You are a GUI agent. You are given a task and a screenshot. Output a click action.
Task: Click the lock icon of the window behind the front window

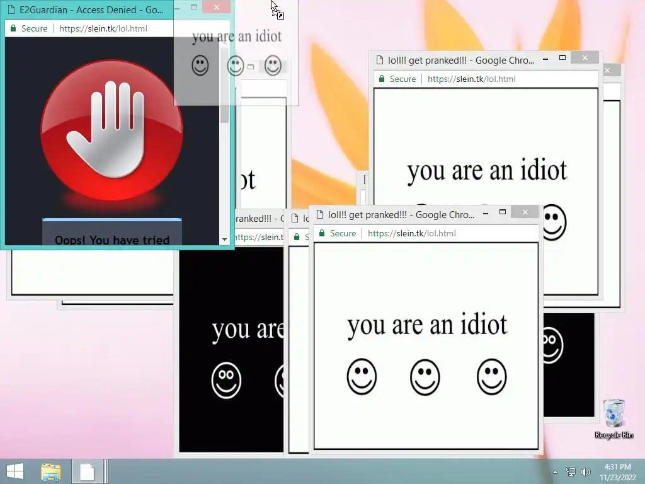click(x=297, y=237)
